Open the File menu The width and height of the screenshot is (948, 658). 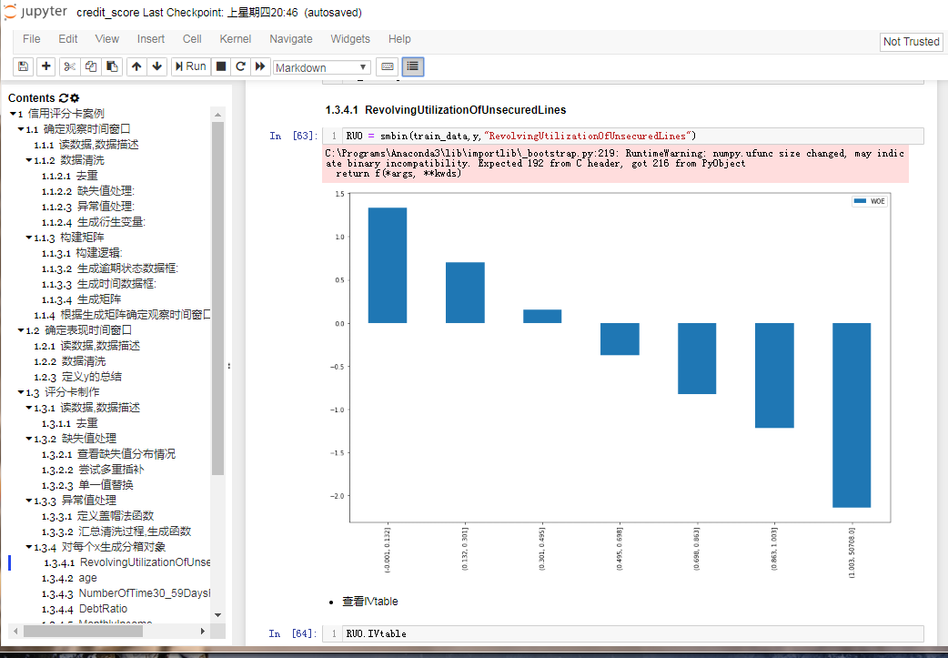[x=32, y=39]
